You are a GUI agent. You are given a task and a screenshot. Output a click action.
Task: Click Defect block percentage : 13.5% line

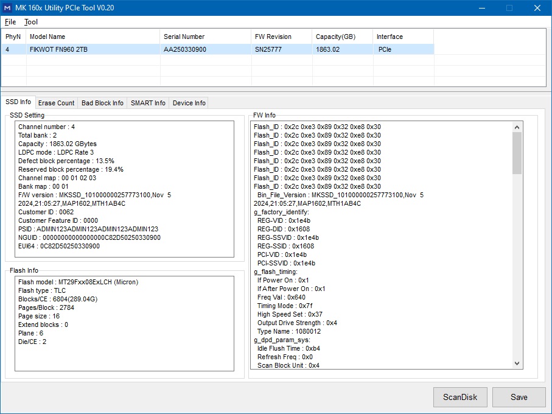66,161
